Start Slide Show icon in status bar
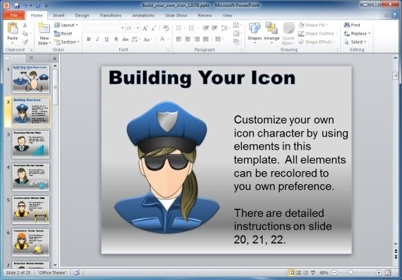Screen dimensions: 402x280 pyautogui.click(x=313, y=272)
